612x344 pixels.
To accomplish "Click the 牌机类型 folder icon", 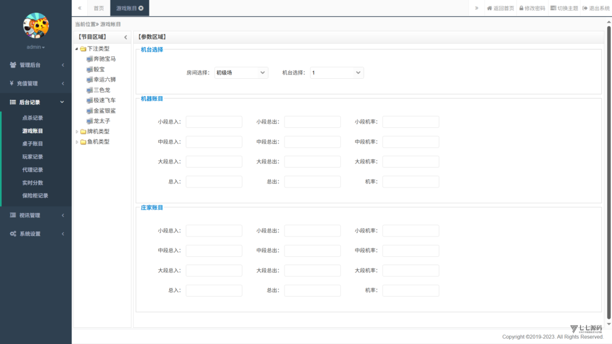I will 83,131.
